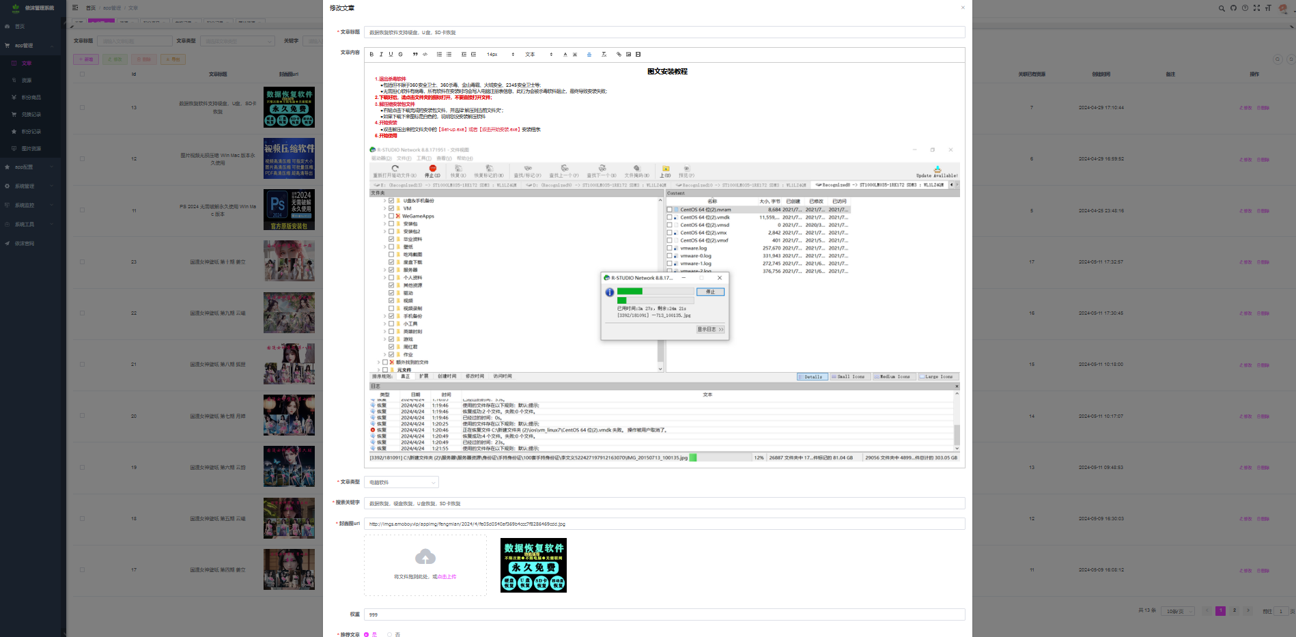Clear text formatting with the Tx icon
The height and width of the screenshot is (637, 1296).
tap(604, 55)
